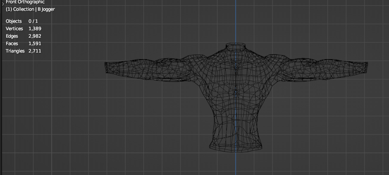Click the Faces 1,591 statistic
The height and width of the screenshot is (175, 389).
(x=24, y=43)
